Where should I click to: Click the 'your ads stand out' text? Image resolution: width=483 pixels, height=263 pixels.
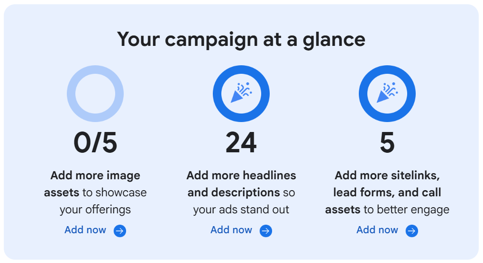coord(241,209)
